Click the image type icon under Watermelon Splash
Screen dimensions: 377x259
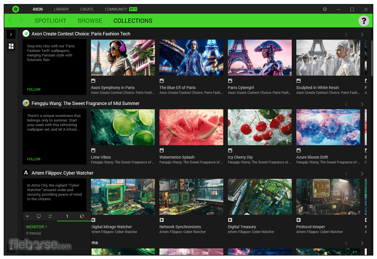click(x=162, y=150)
